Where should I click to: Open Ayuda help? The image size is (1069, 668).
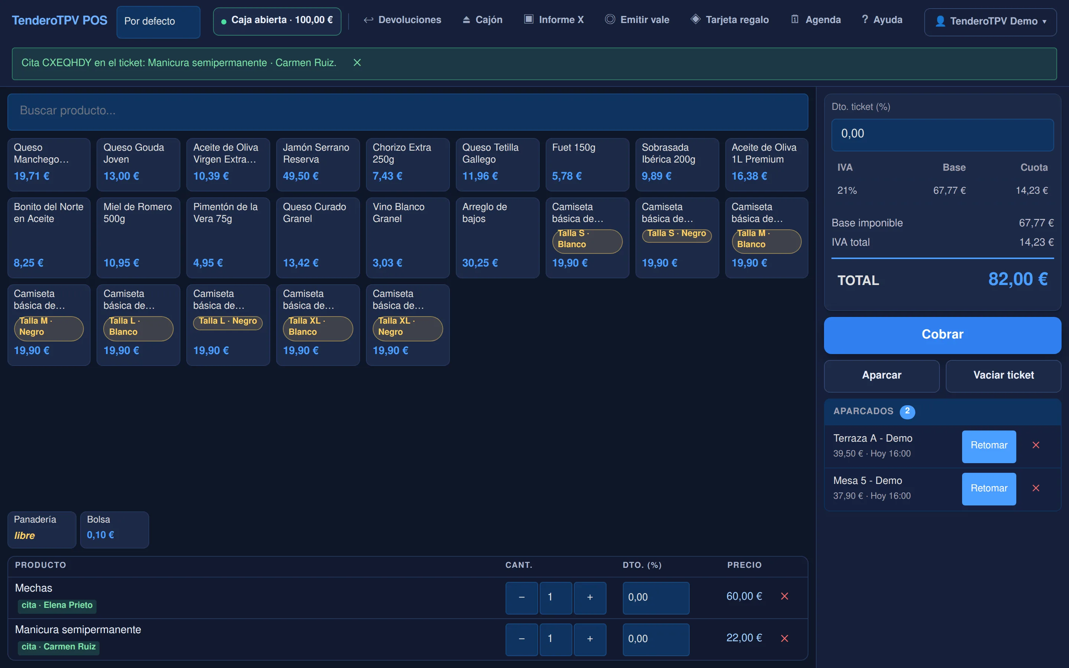pyautogui.click(x=882, y=20)
